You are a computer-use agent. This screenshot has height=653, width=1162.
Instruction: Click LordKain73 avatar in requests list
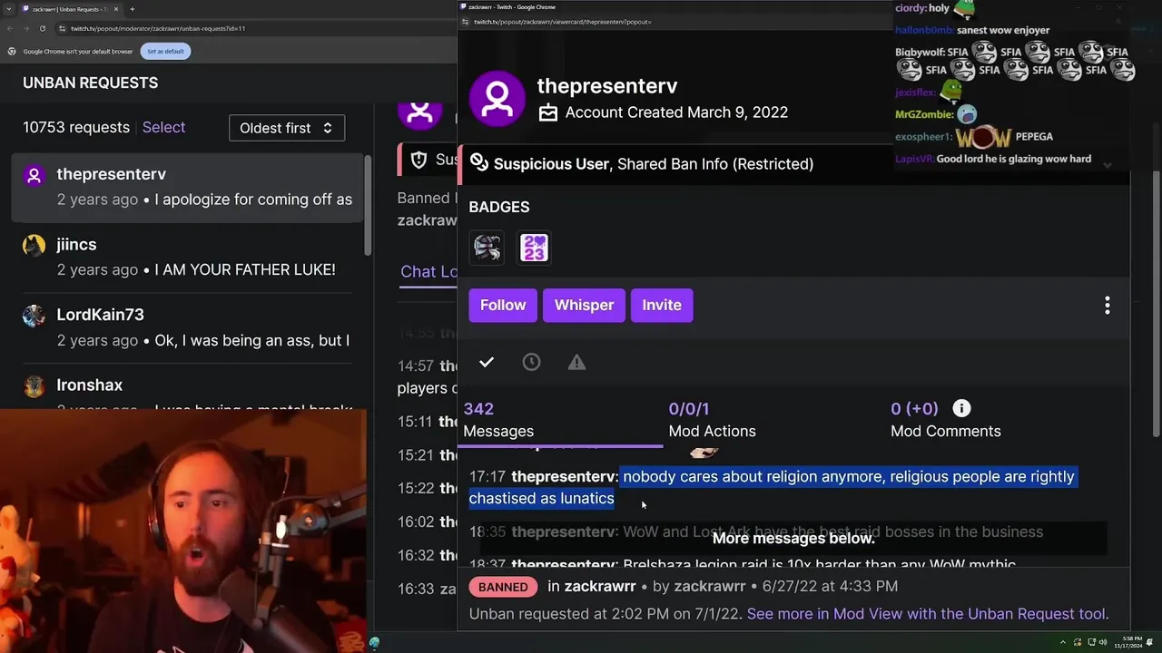click(x=34, y=316)
